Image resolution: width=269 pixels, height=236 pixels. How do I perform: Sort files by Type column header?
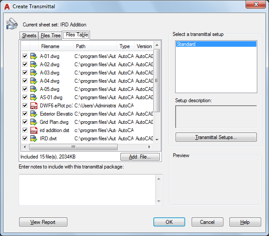pyautogui.click(x=125, y=46)
